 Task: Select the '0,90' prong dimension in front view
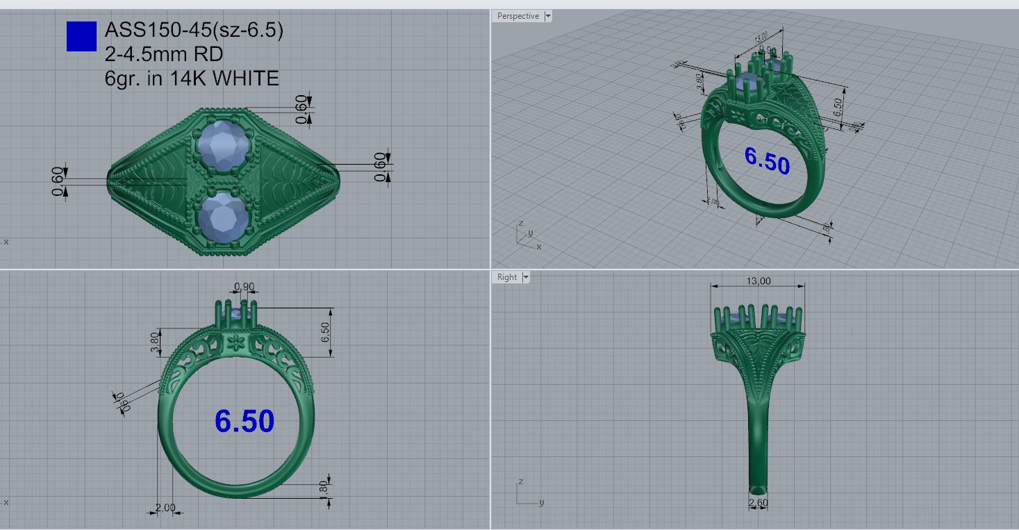coord(244,286)
